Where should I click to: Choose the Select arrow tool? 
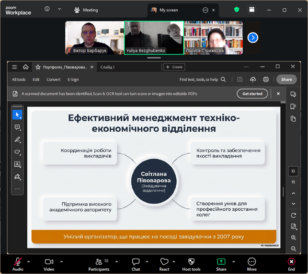(x=17, y=114)
